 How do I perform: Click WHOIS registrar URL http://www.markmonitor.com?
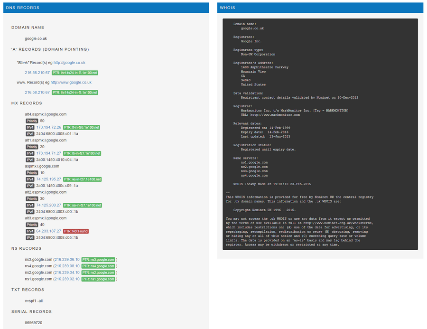pyautogui.click(x=275, y=115)
